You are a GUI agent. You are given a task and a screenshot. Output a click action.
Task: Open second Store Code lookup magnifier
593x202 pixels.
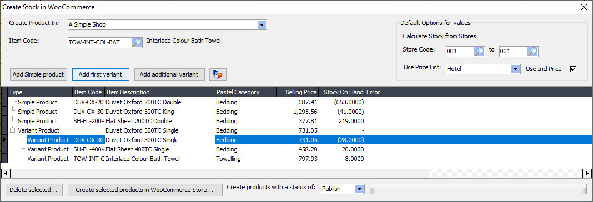pyautogui.click(x=532, y=51)
